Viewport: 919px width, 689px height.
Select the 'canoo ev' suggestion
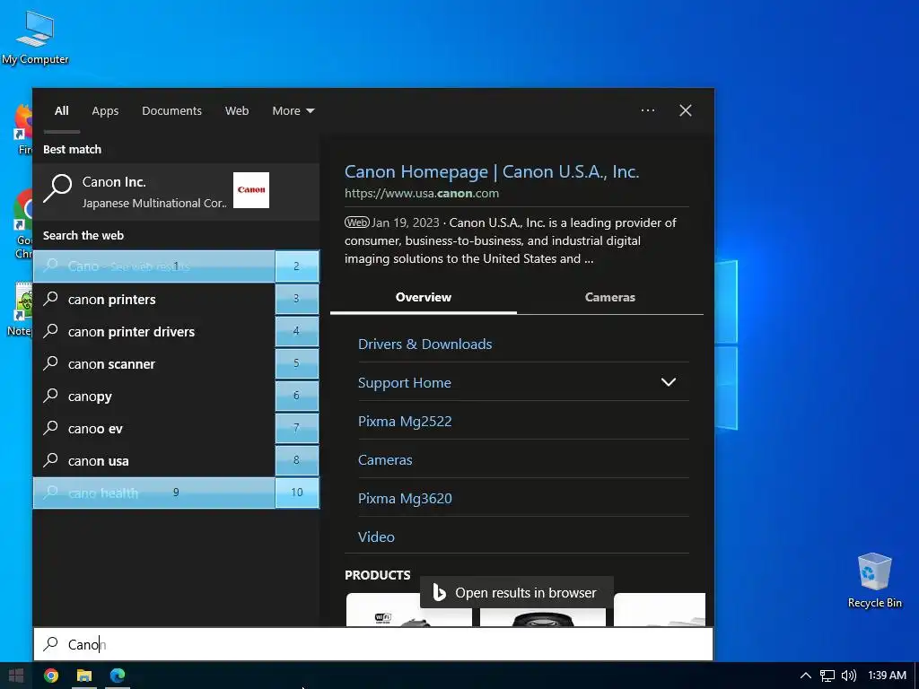pos(153,428)
